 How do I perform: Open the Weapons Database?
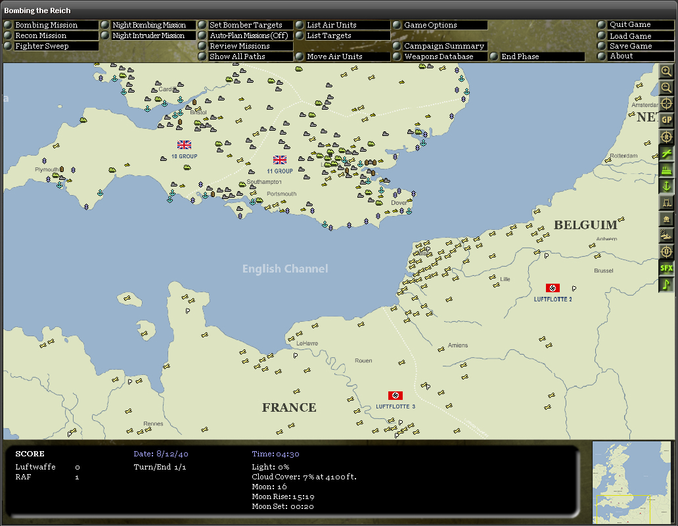[x=440, y=56]
